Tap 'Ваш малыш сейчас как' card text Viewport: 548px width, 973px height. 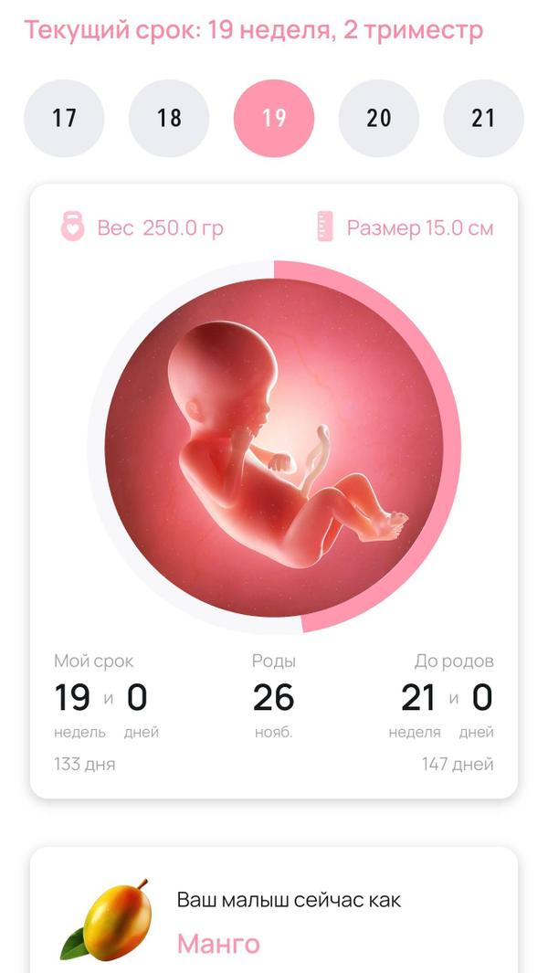tap(290, 900)
